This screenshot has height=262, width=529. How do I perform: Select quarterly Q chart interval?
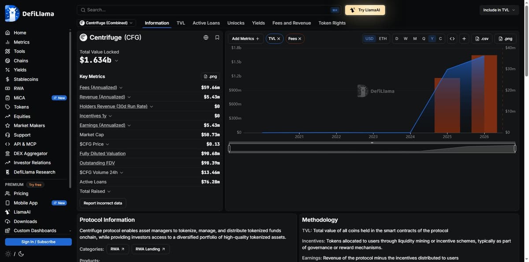coord(424,39)
